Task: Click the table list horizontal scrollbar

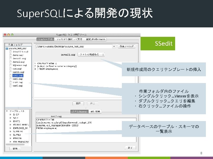Action: pyautogui.click(x=15, y=145)
